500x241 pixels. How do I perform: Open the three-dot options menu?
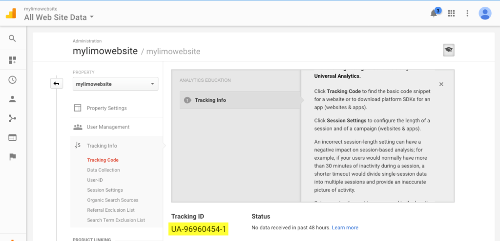click(x=467, y=13)
